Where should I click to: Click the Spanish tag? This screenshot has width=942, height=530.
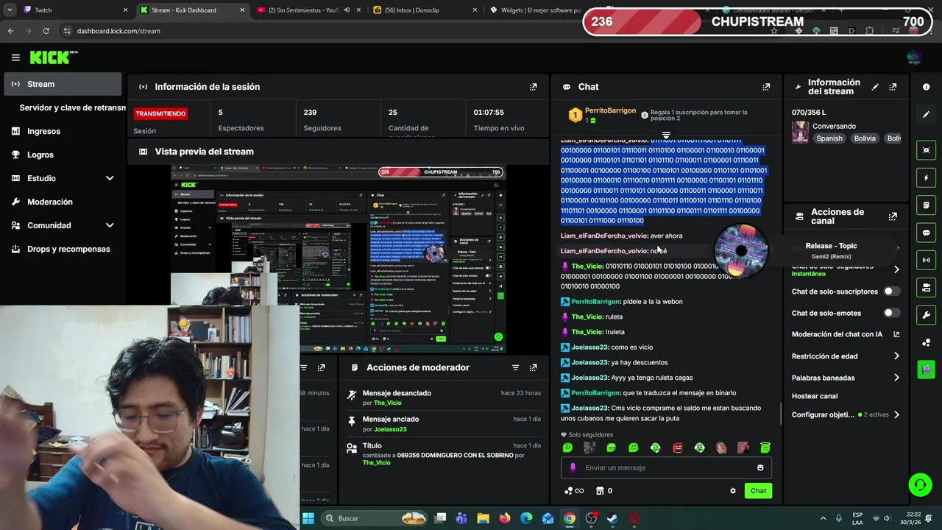[x=829, y=138]
